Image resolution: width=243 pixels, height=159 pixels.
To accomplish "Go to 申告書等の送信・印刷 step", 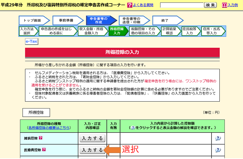I will coord(134,20).
